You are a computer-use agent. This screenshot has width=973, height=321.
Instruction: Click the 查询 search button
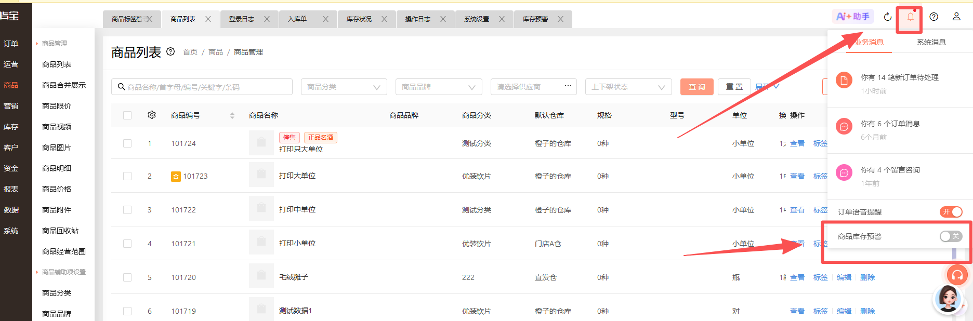click(696, 87)
